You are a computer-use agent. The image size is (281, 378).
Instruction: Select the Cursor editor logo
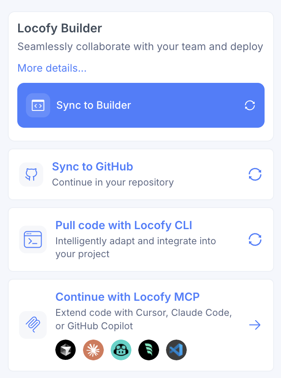coord(65,350)
